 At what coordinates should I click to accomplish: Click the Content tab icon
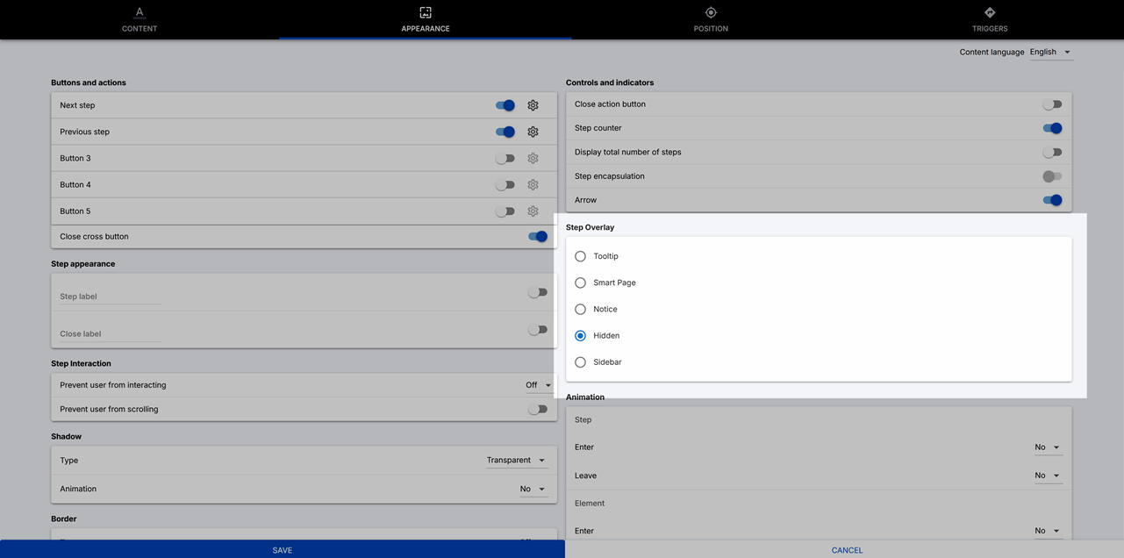tap(140, 12)
